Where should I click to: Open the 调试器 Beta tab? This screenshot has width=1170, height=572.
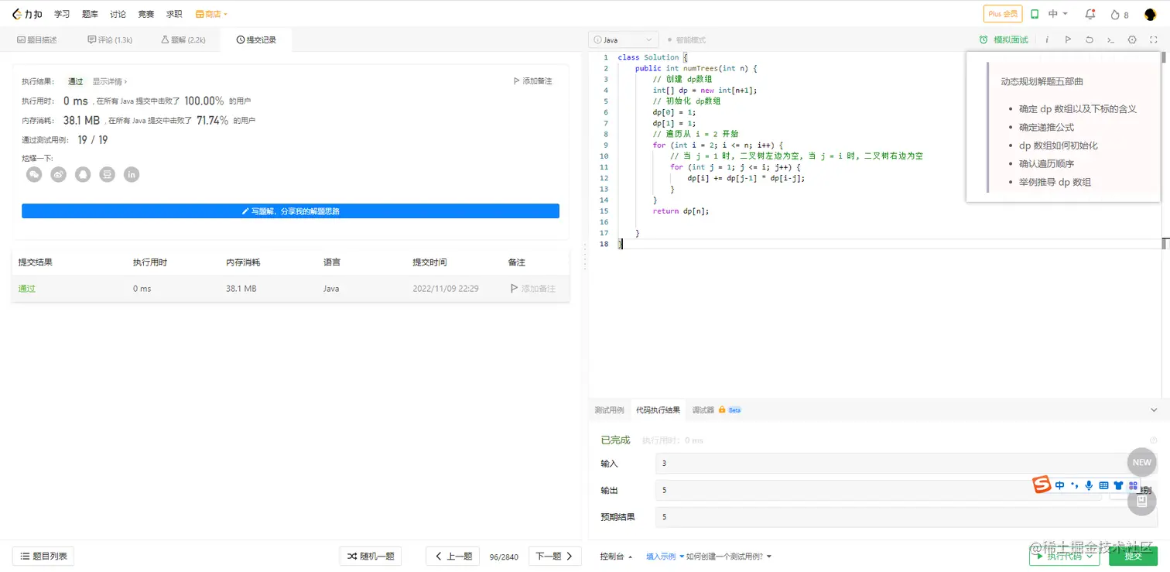[717, 410]
